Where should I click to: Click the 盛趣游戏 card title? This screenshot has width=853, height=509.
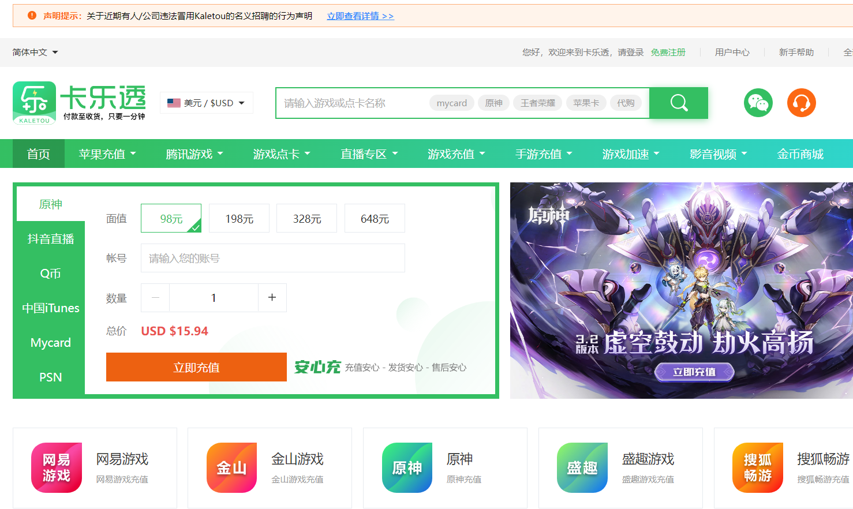tap(648, 459)
